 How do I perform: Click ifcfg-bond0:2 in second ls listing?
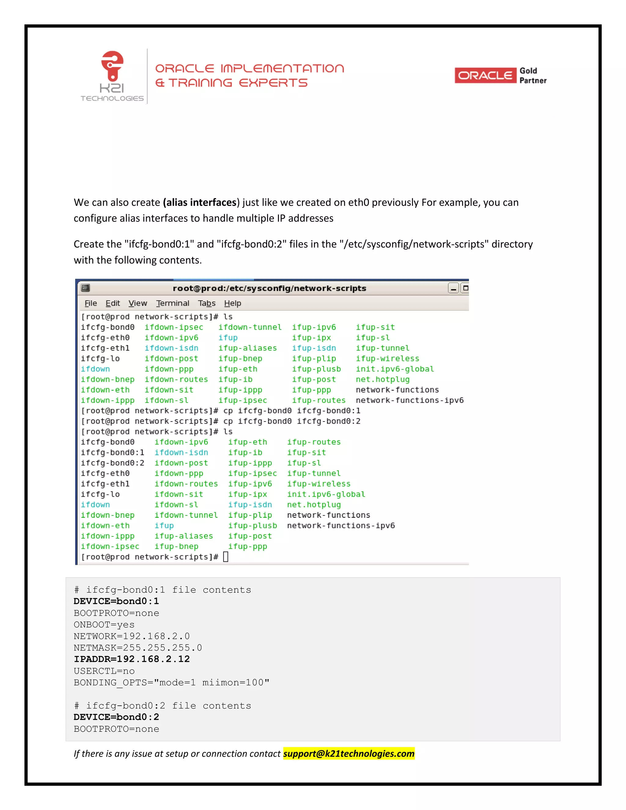(x=112, y=463)
